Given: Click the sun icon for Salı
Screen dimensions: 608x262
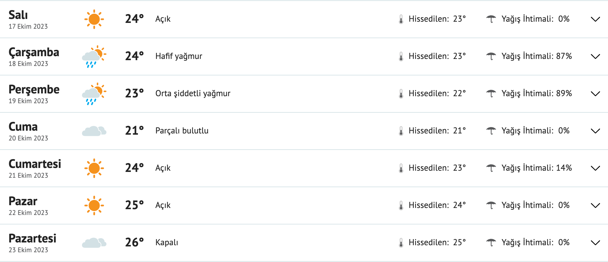Looking at the screenshot, I should 94,19.
